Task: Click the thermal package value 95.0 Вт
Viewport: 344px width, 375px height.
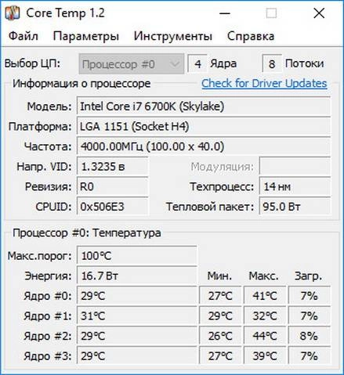Action: coord(295,207)
